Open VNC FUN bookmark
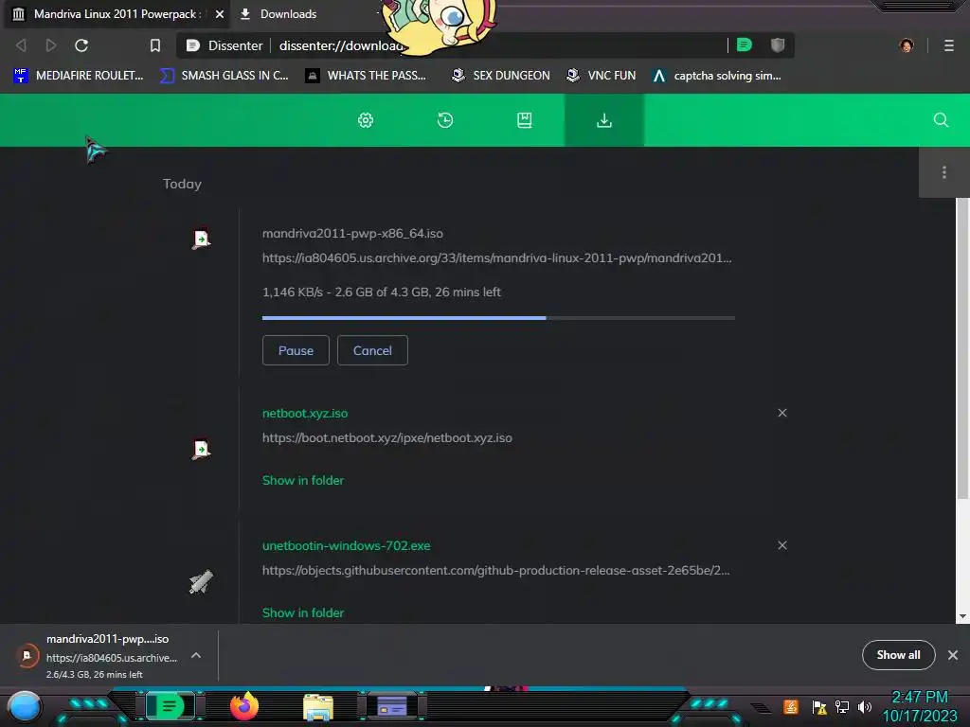The height and width of the screenshot is (727, 970). pos(602,76)
